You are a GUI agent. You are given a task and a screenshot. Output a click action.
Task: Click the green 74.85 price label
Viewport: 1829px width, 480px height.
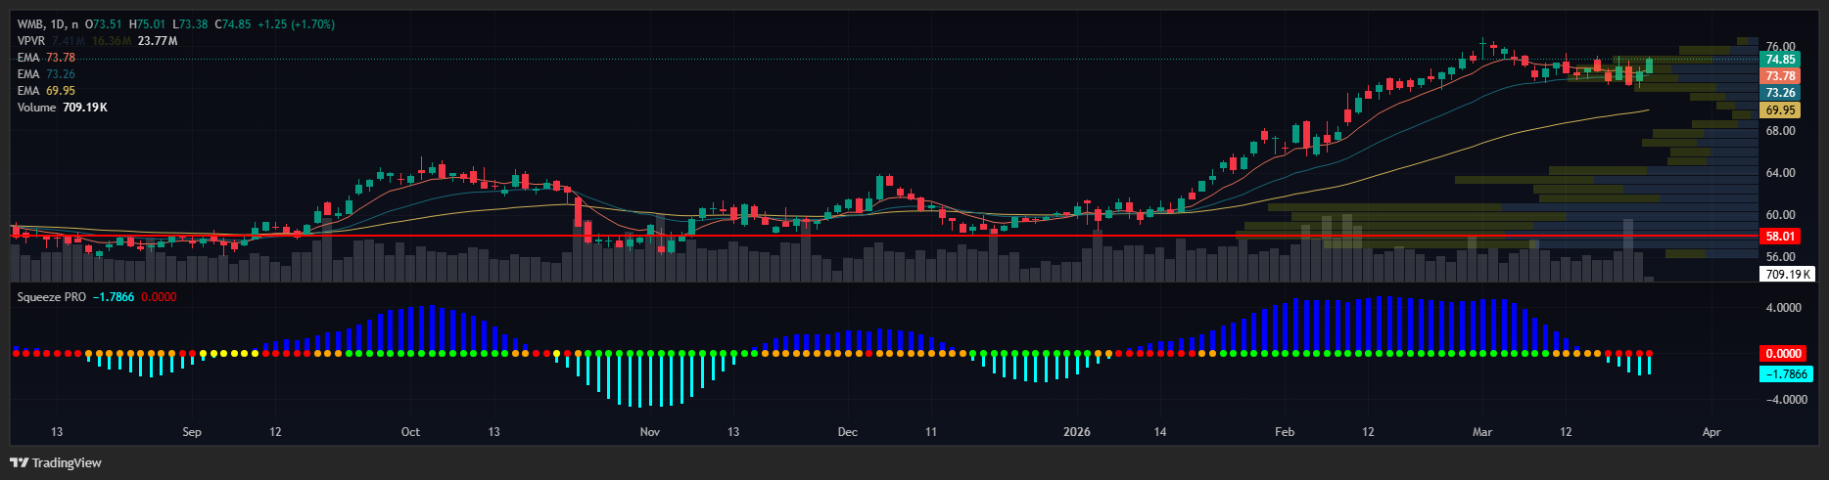(1780, 60)
